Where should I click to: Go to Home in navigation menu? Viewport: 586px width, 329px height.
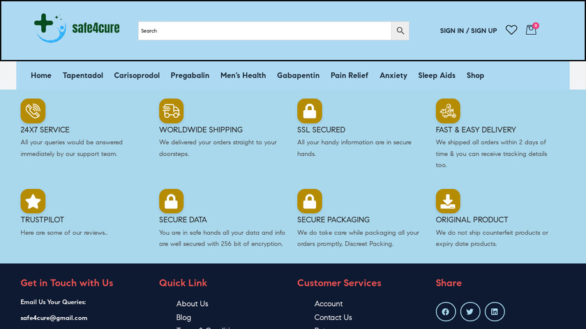pyautogui.click(x=41, y=75)
